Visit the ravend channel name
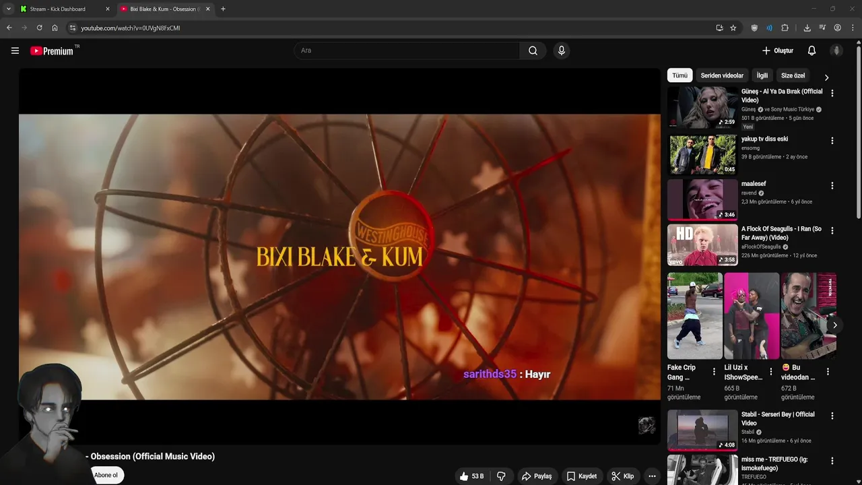The width and height of the screenshot is (862, 485). tap(749, 193)
